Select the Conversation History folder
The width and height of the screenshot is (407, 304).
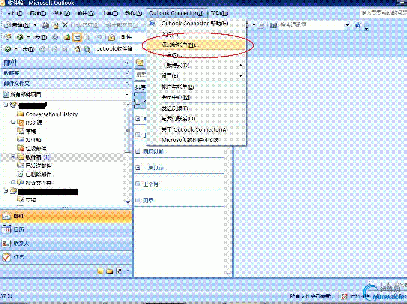48,114
